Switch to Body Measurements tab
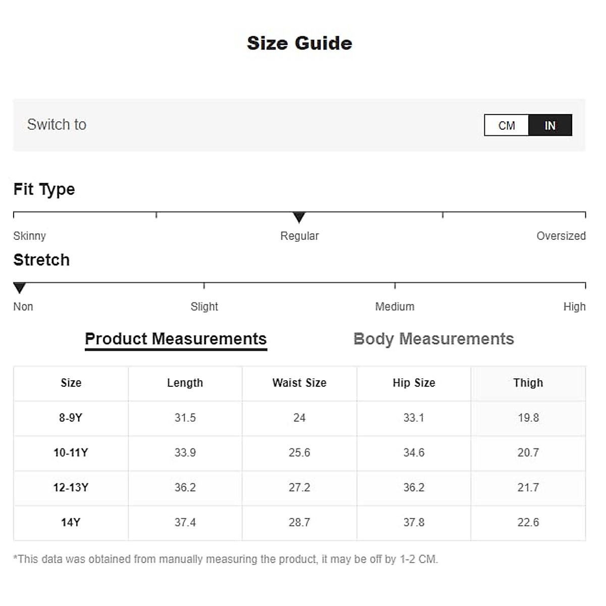Screen dimensions: 606x606 tap(433, 339)
